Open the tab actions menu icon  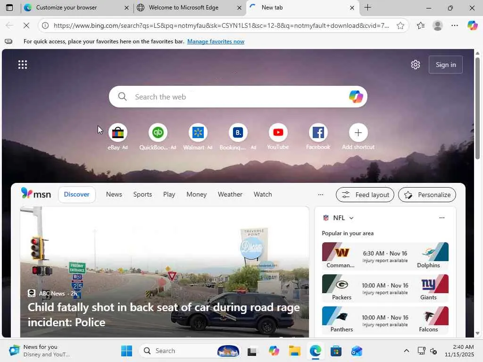point(9,8)
